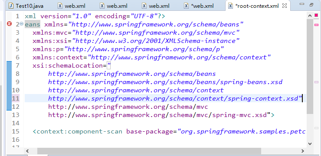The height and width of the screenshot is (156, 321).
Task: Click the context:component-scan tag on line 15
Action: pos(77,131)
